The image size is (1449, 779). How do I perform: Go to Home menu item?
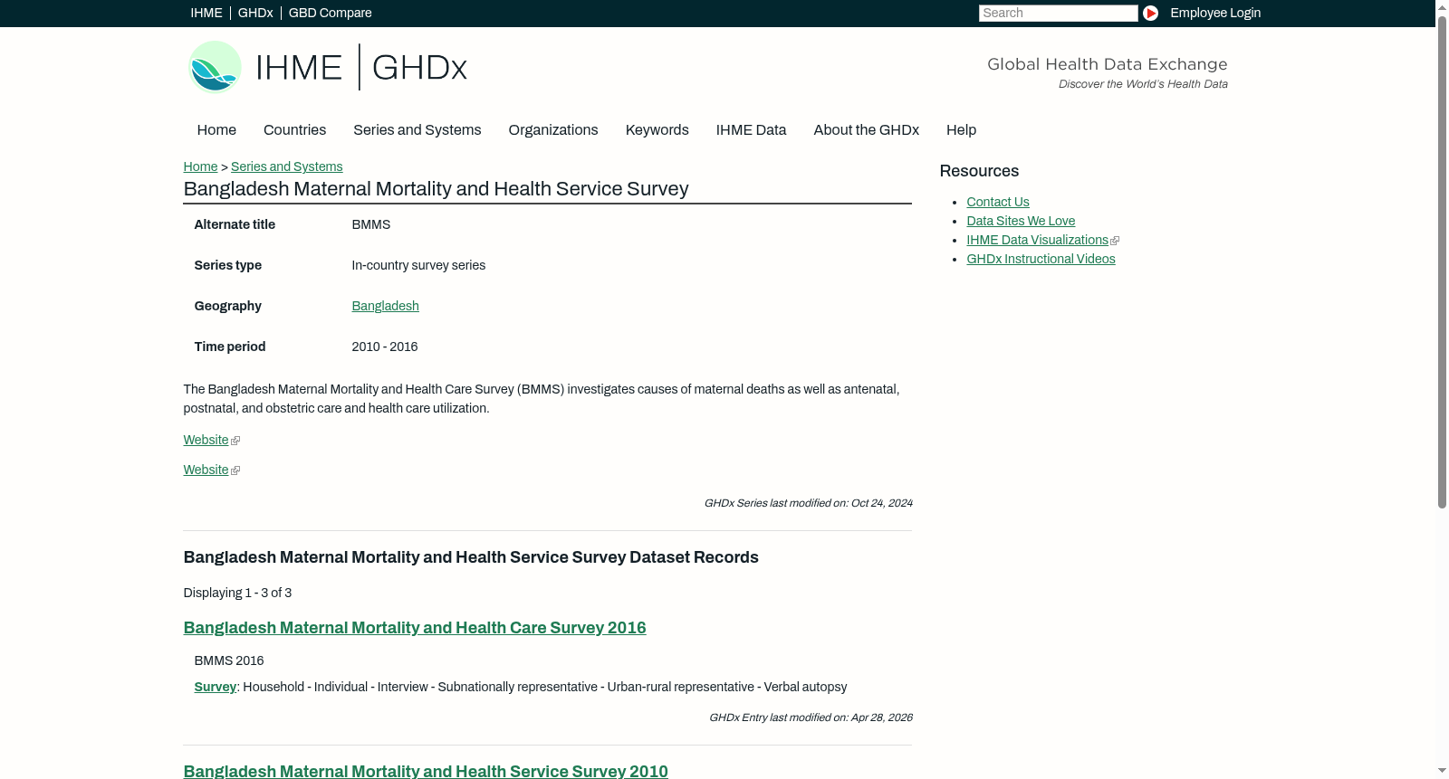(216, 130)
